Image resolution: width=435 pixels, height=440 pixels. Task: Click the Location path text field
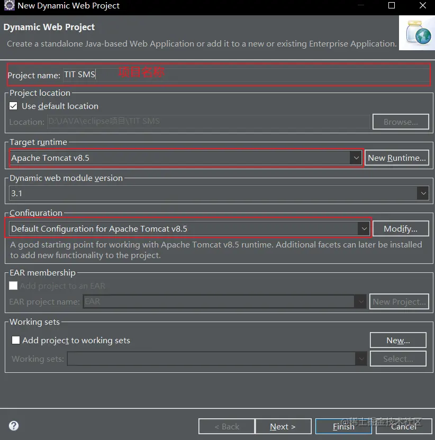pyautogui.click(x=208, y=122)
